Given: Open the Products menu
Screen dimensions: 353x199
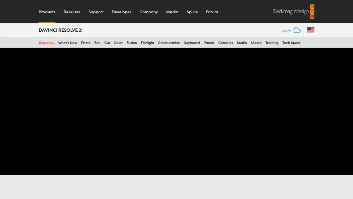Looking at the screenshot, I should click(47, 12).
